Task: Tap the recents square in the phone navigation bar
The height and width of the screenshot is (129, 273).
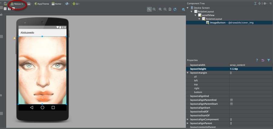Action: (x=53, y=108)
